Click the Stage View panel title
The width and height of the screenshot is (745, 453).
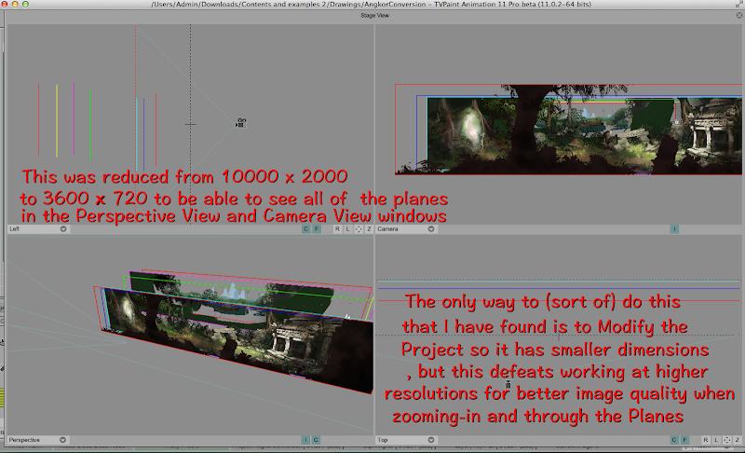click(374, 15)
